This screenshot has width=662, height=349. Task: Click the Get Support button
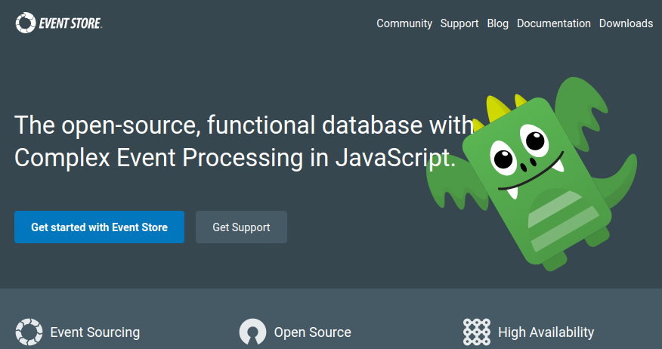(241, 227)
